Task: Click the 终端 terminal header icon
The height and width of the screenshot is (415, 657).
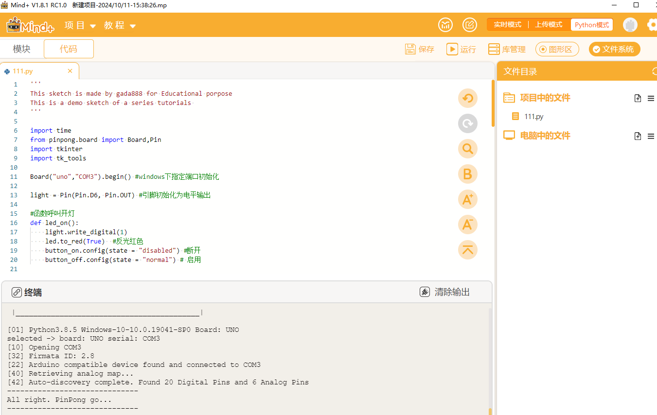Action: pyautogui.click(x=17, y=292)
